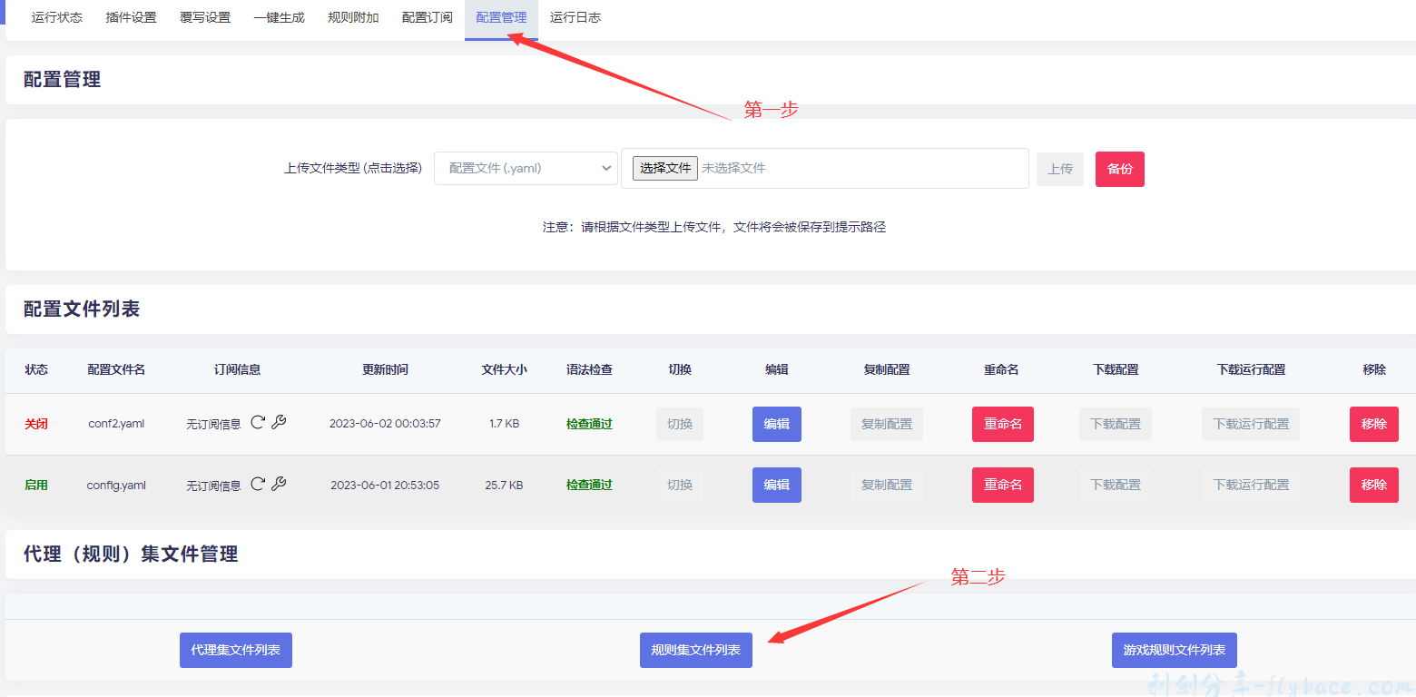Open the 插件设置 tab
The image size is (1416, 697).
[x=131, y=17]
